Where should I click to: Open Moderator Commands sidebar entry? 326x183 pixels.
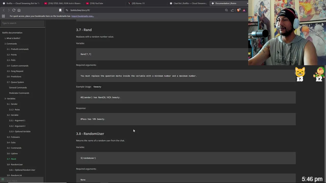click(x=19, y=93)
